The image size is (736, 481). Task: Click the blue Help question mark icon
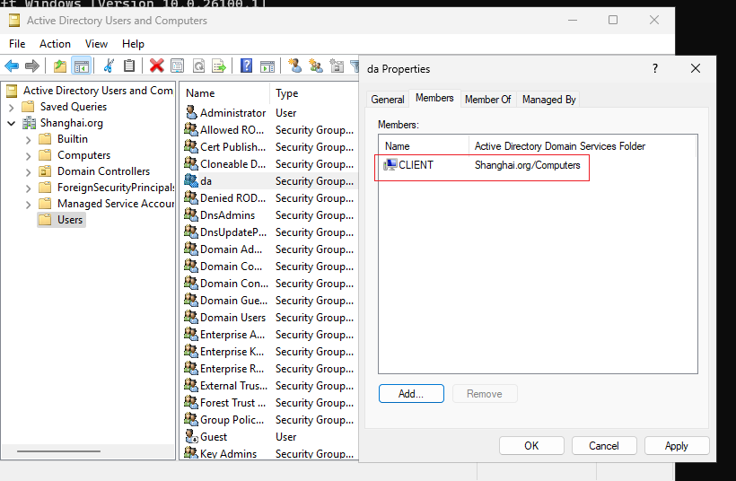pos(246,66)
